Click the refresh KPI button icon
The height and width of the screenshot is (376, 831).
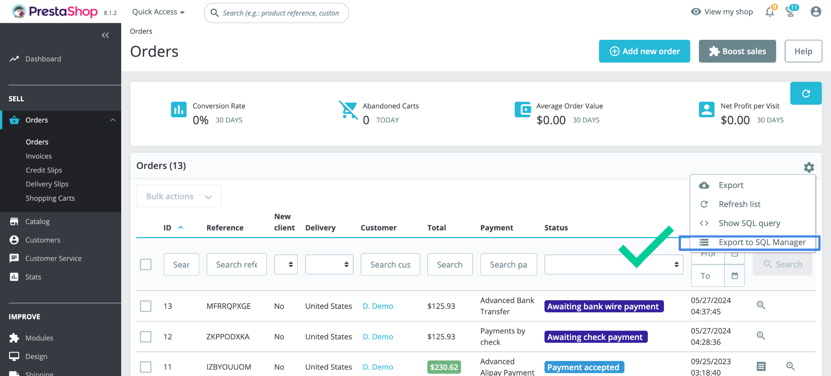(805, 93)
